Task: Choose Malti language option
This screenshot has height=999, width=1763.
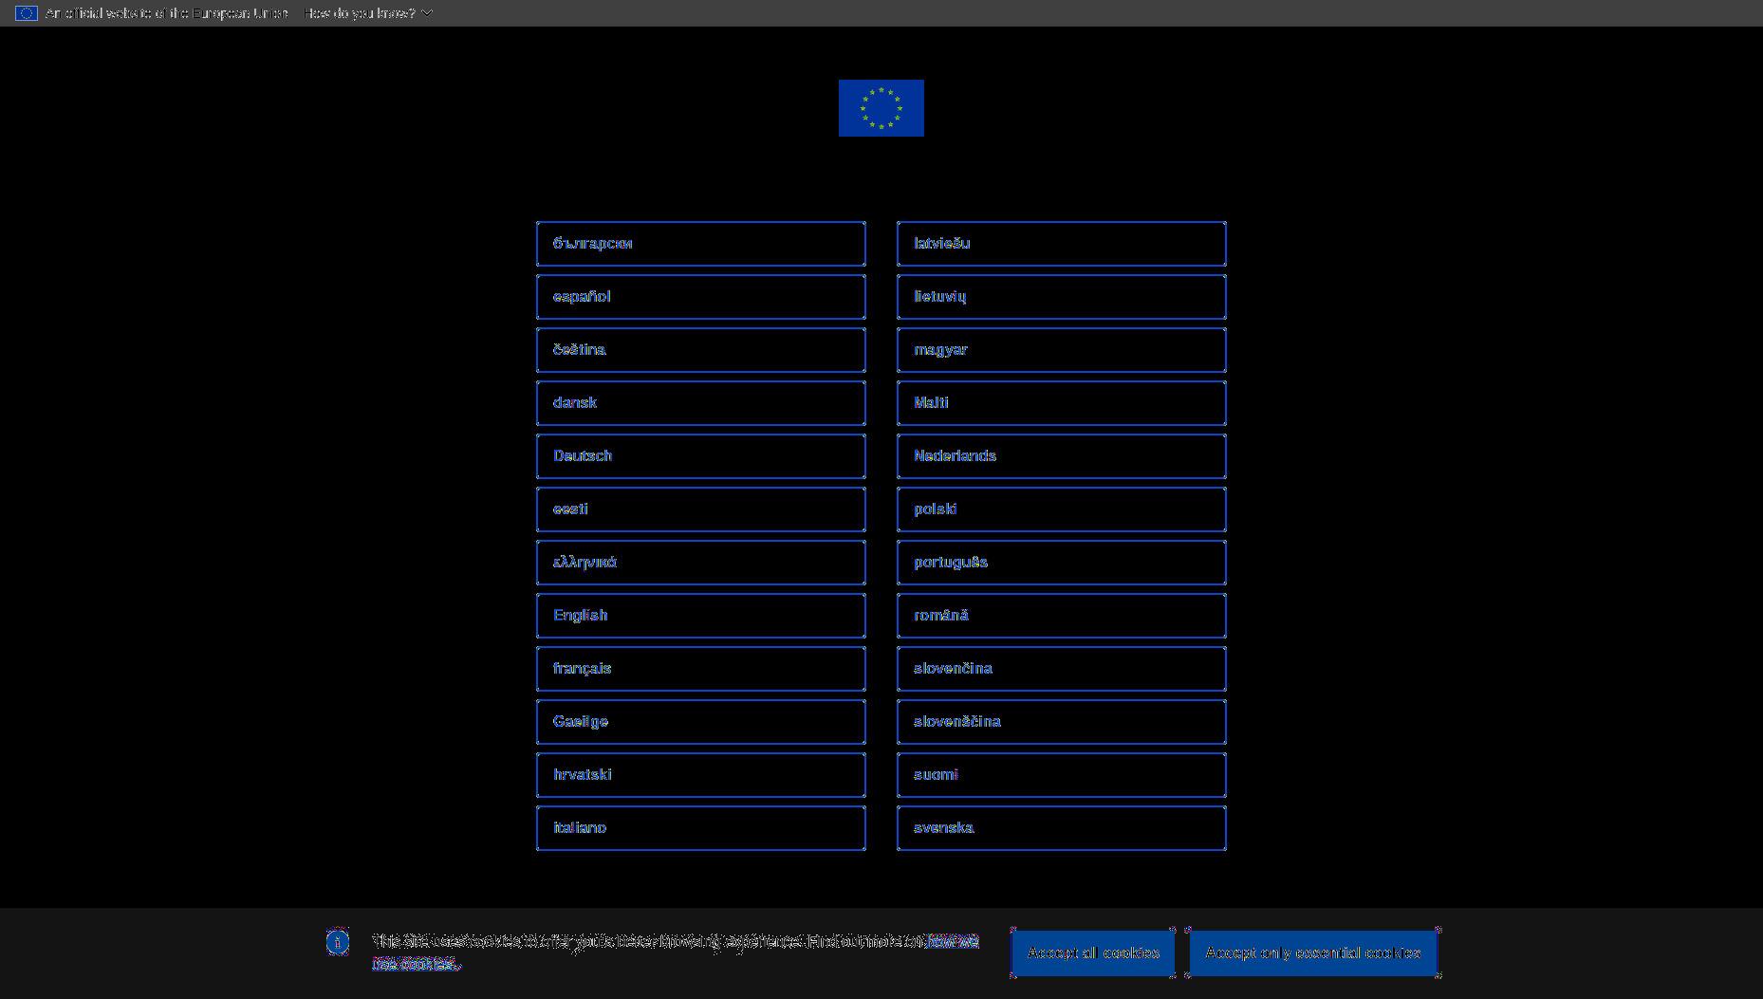Action: (1062, 403)
